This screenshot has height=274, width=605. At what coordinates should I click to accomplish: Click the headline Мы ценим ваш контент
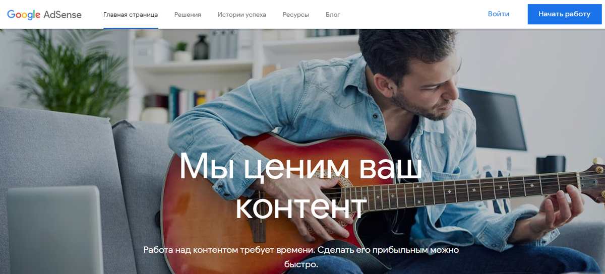click(x=301, y=186)
